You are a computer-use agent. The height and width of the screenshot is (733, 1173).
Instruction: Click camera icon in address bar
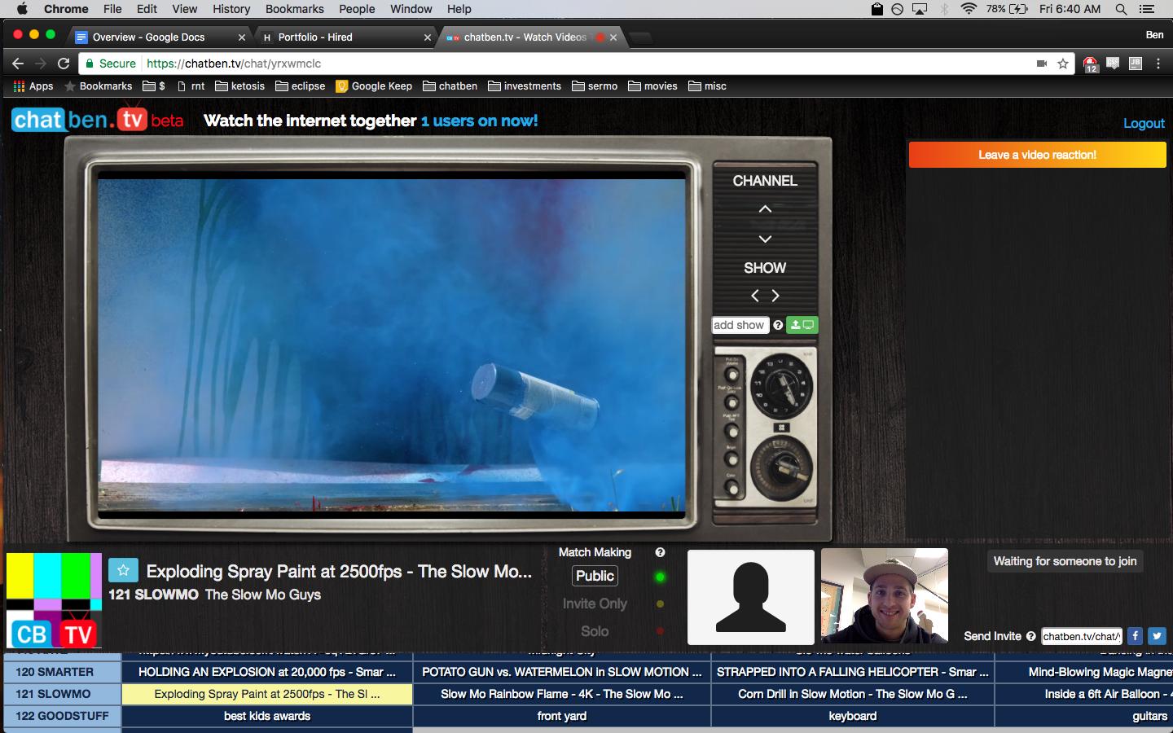tap(1041, 64)
